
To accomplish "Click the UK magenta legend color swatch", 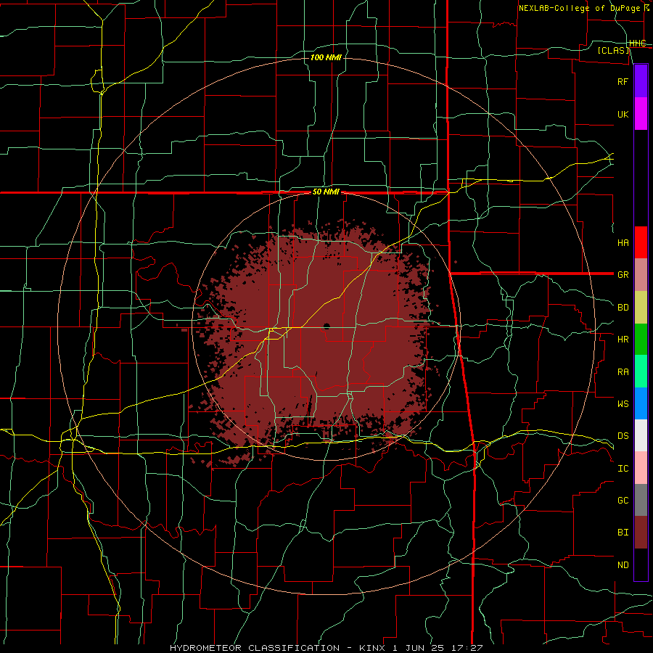I will (x=641, y=113).
